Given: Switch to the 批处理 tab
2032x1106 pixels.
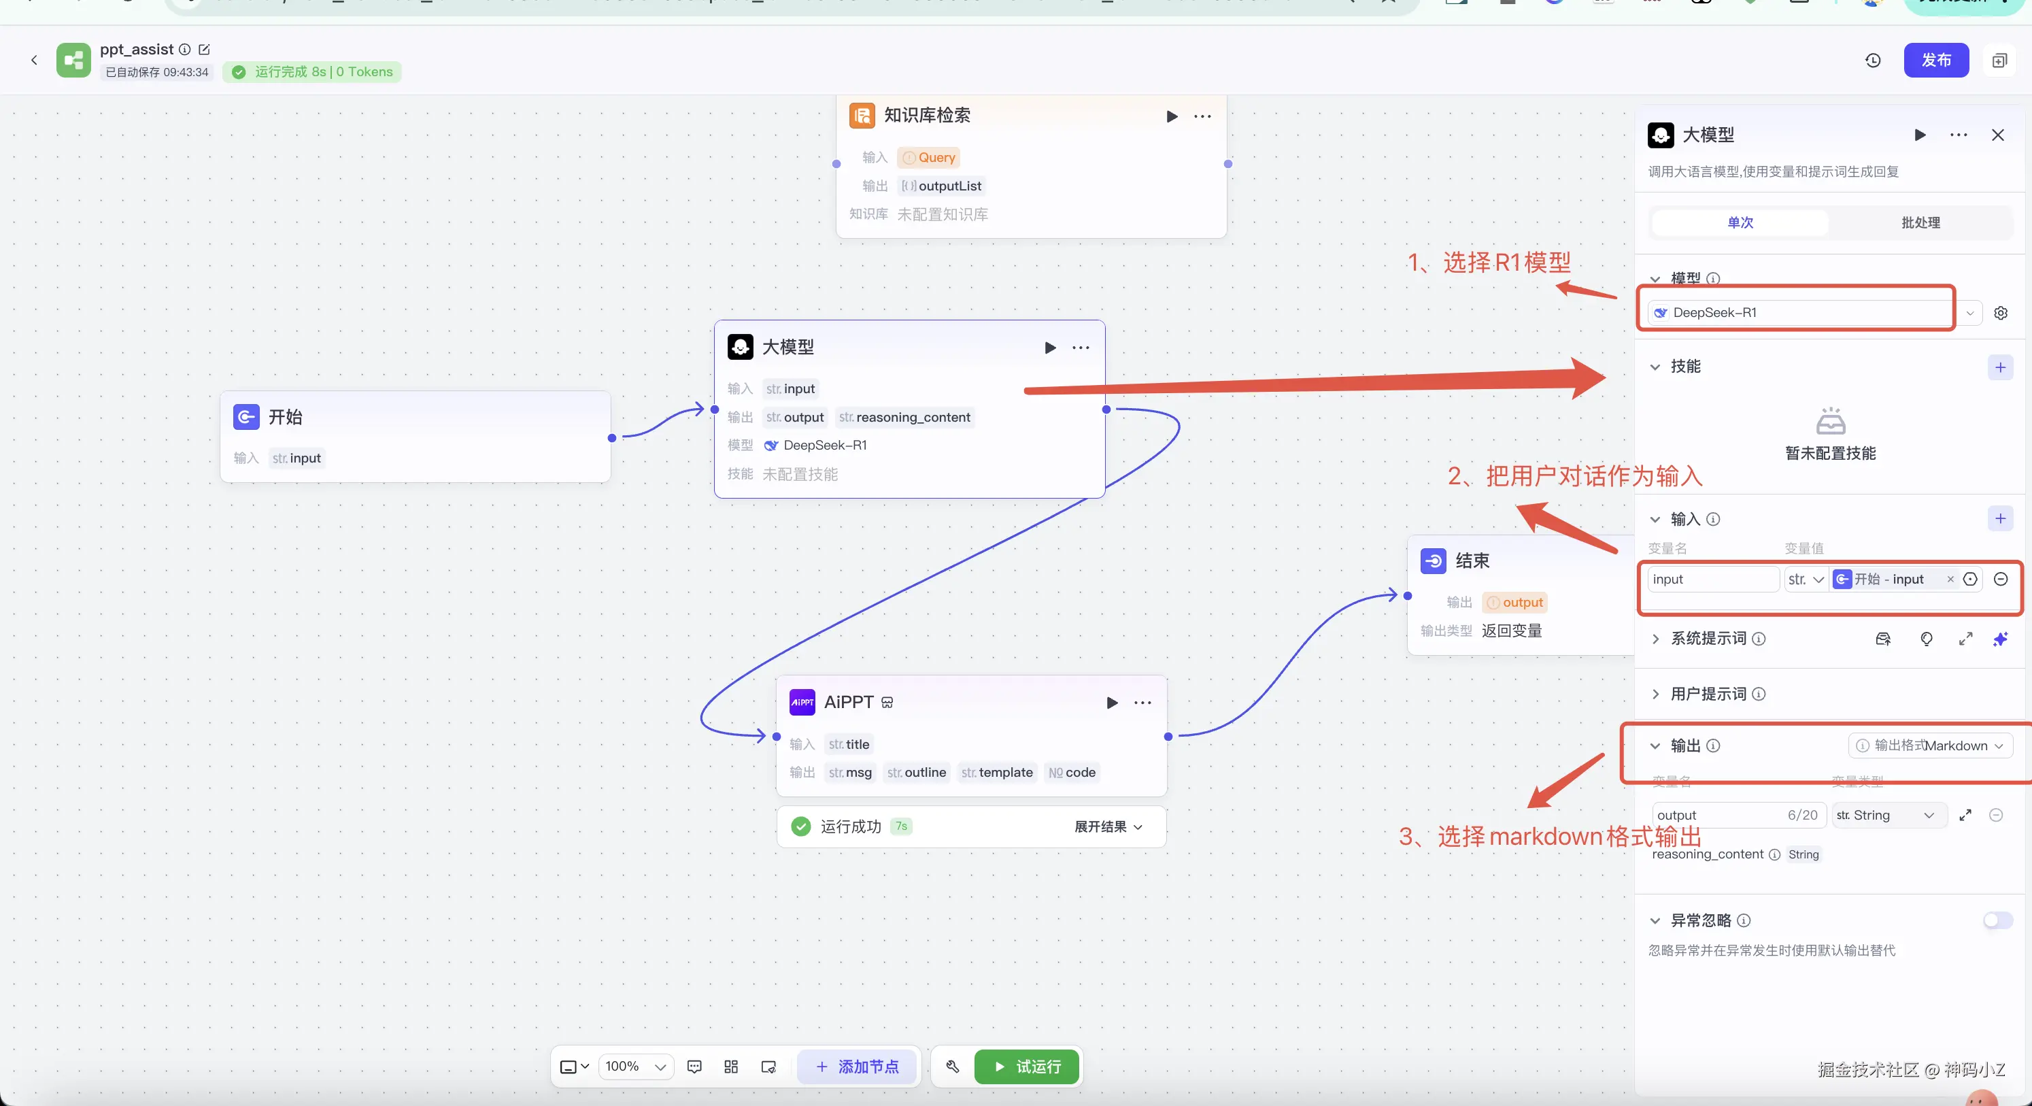Looking at the screenshot, I should (x=1920, y=222).
